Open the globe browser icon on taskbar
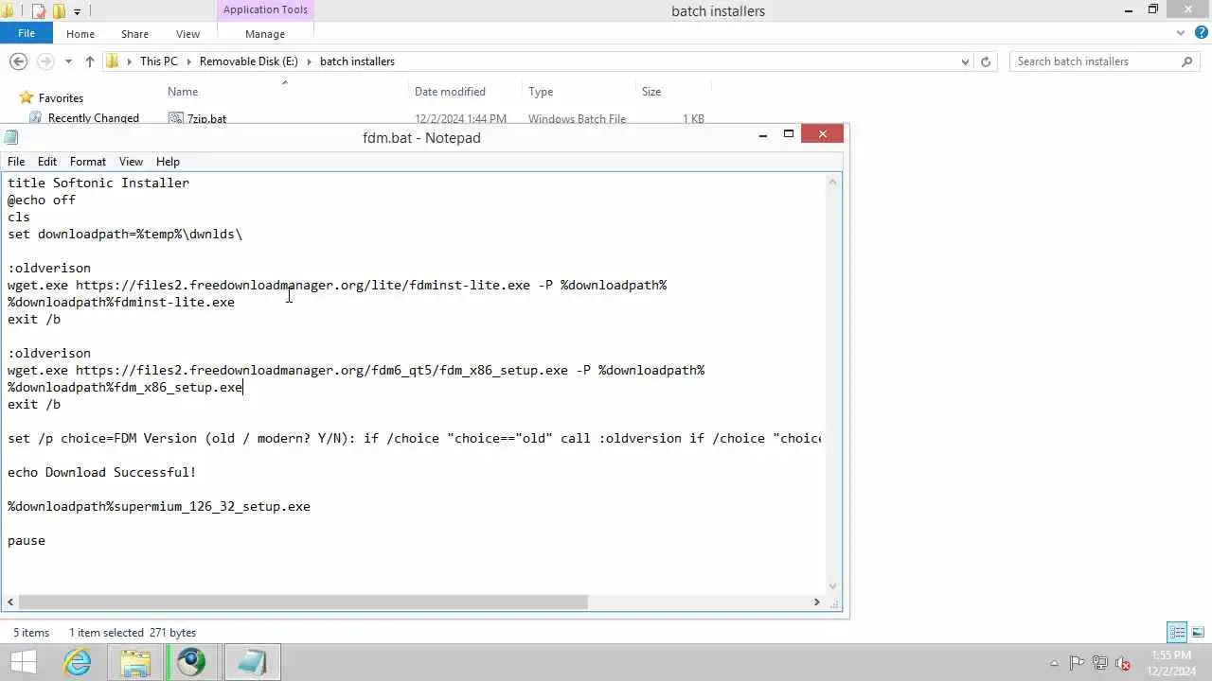 [192, 662]
